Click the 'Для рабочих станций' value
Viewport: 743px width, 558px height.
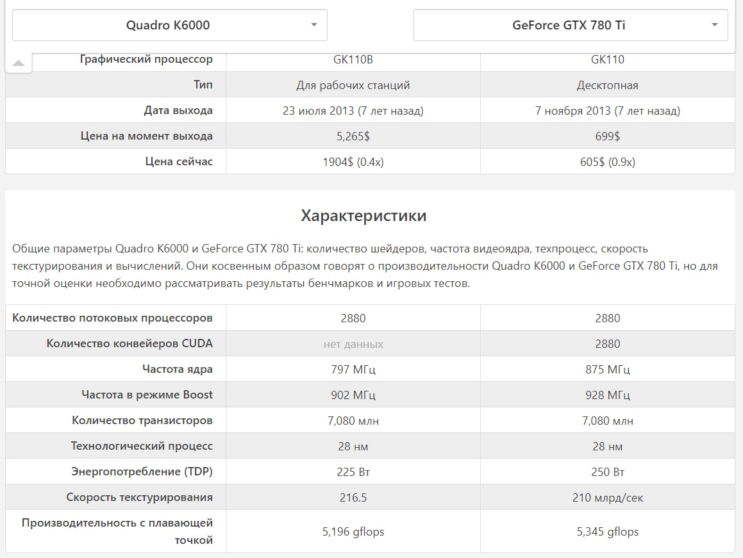click(353, 85)
